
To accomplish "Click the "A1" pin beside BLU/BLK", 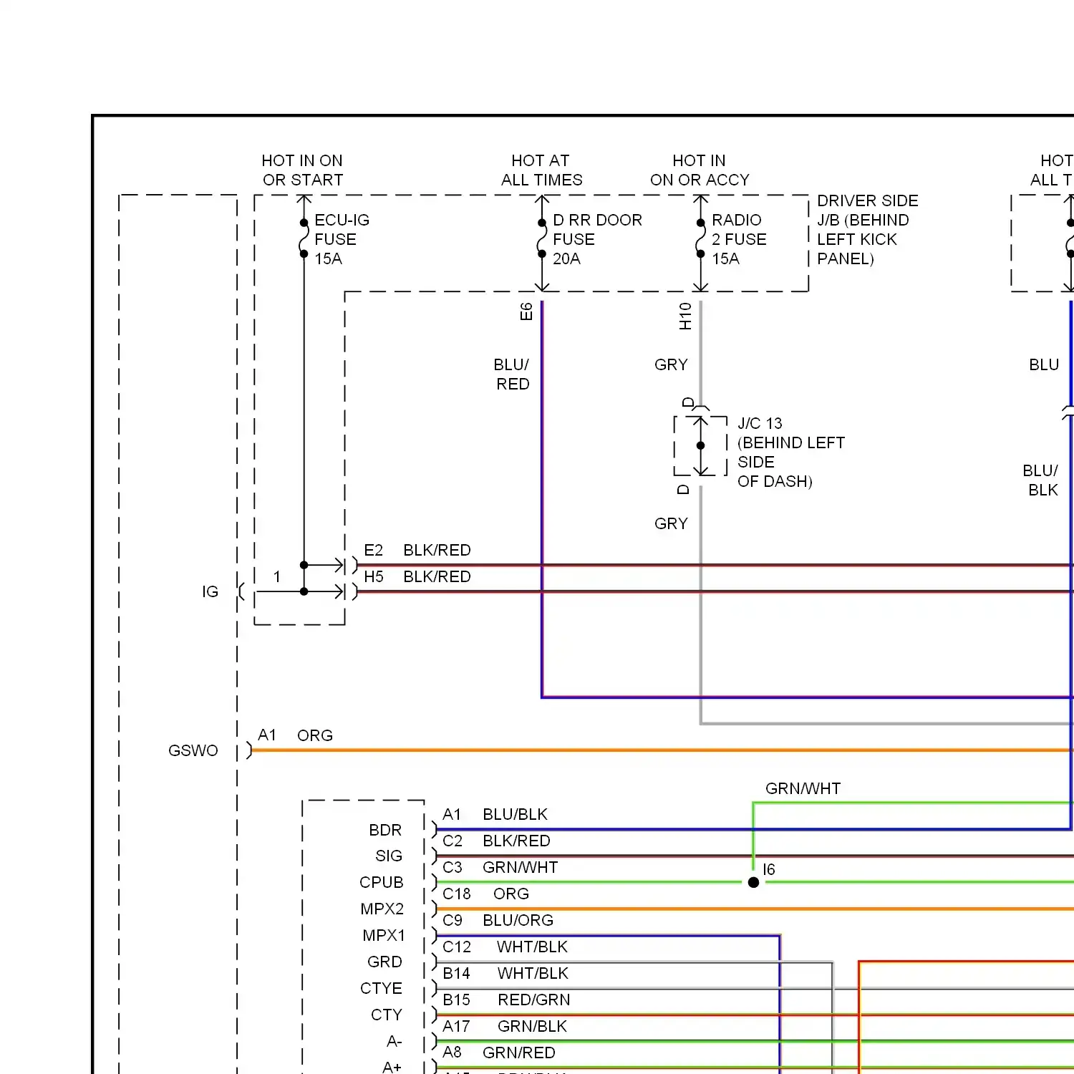I will 452,815.
